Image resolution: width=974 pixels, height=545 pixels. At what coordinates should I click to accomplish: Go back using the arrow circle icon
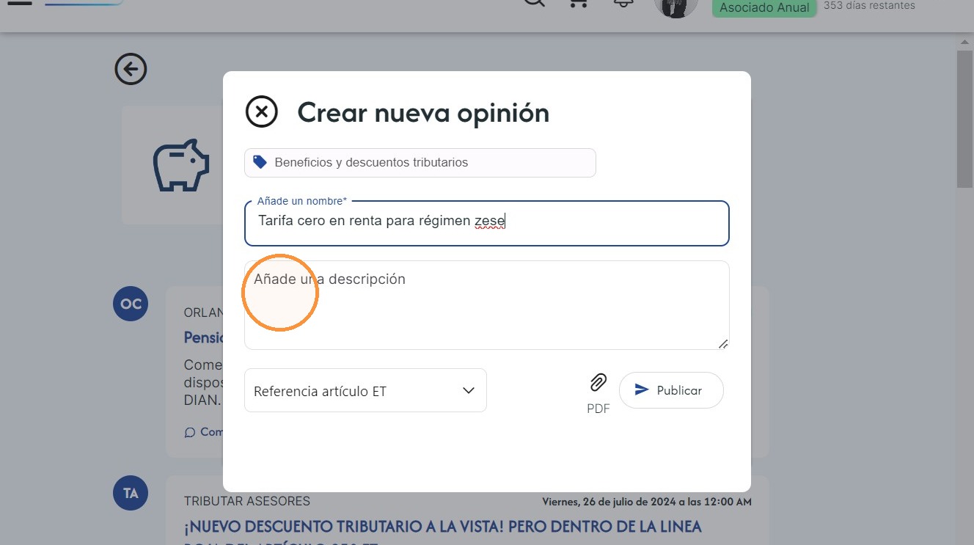(x=131, y=70)
